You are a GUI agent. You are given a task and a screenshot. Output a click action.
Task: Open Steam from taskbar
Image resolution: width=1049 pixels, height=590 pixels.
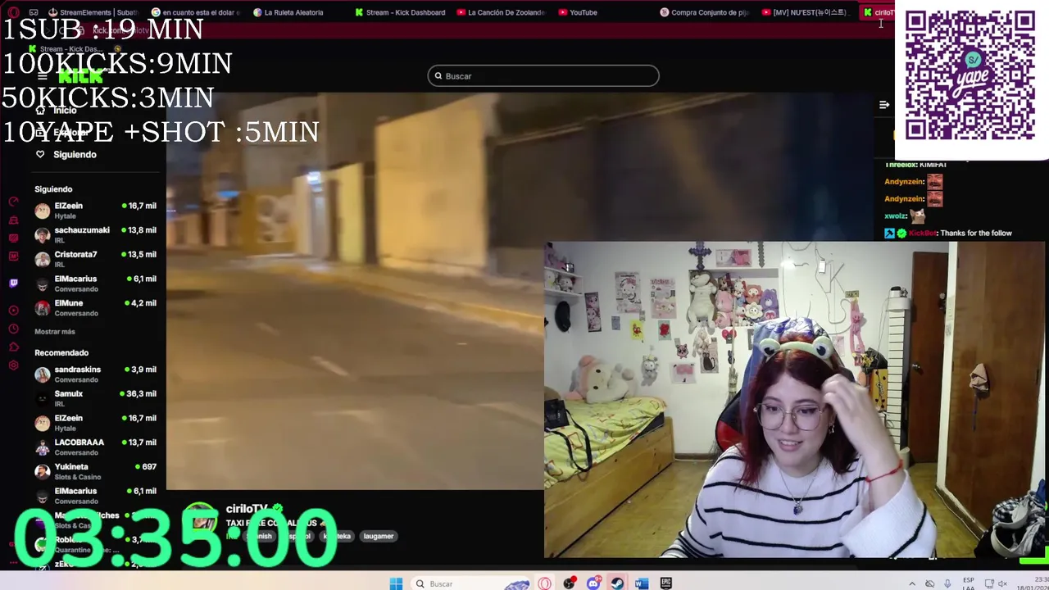617,583
